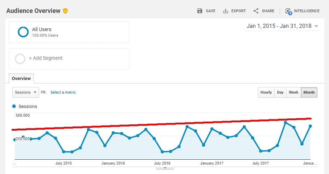This screenshot has width=329, height=174.
Task: Click the verified shield badge beside title
Action: click(x=65, y=11)
